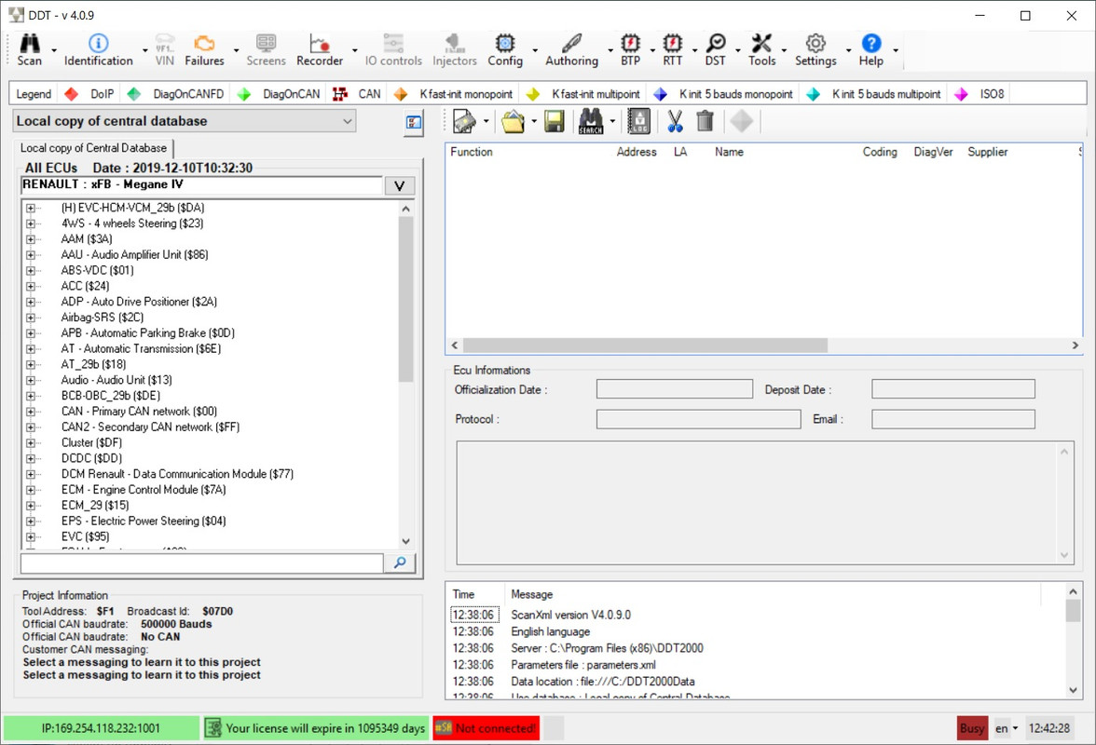Expand ECM - Engine Control Module node
This screenshot has width=1096, height=745.
(x=30, y=490)
